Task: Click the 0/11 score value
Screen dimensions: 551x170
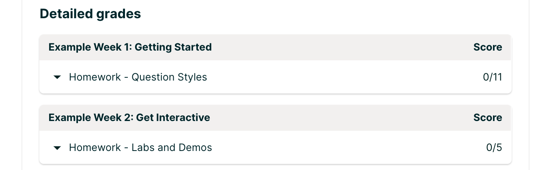Action: tap(492, 77)
